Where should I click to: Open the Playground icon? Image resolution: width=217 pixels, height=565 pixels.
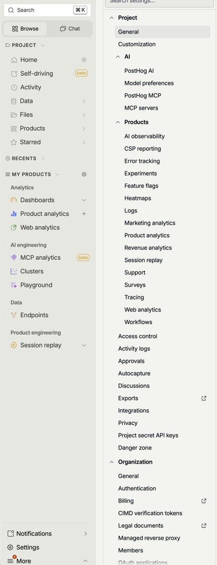click(14, 285)
